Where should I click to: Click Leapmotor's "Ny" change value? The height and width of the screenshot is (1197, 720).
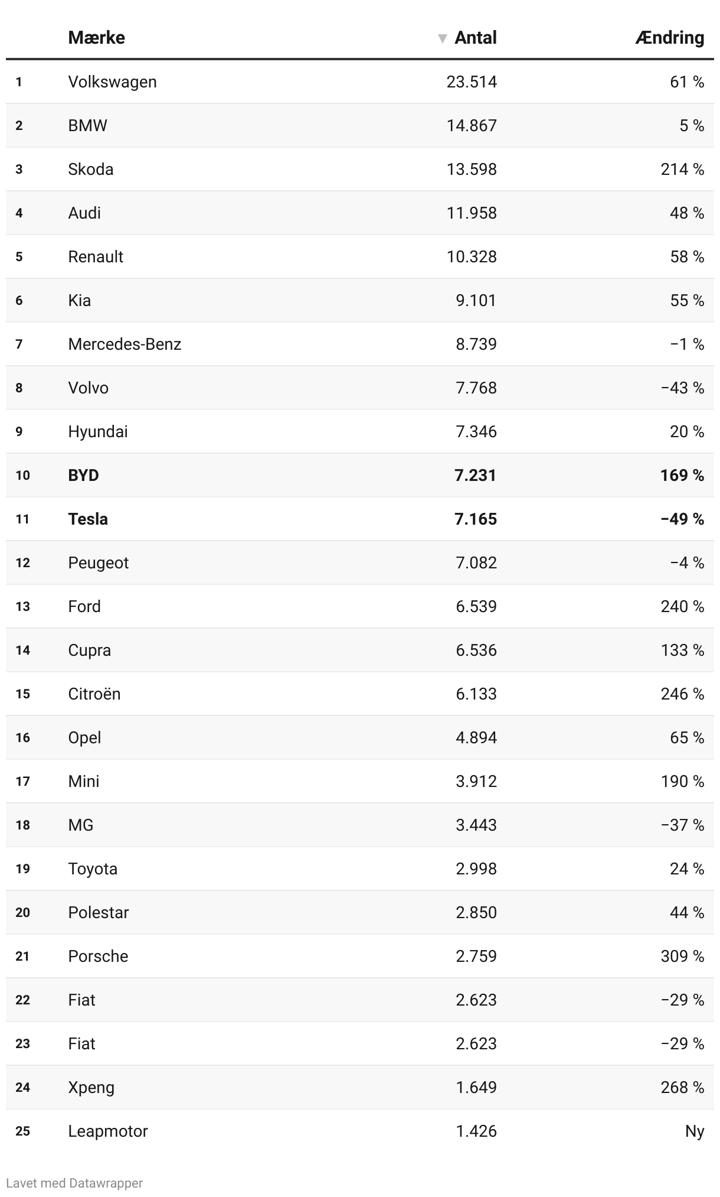point(695,1131)
